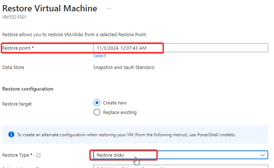Open the partially visible Subscription dropdown

coord(180,167)
